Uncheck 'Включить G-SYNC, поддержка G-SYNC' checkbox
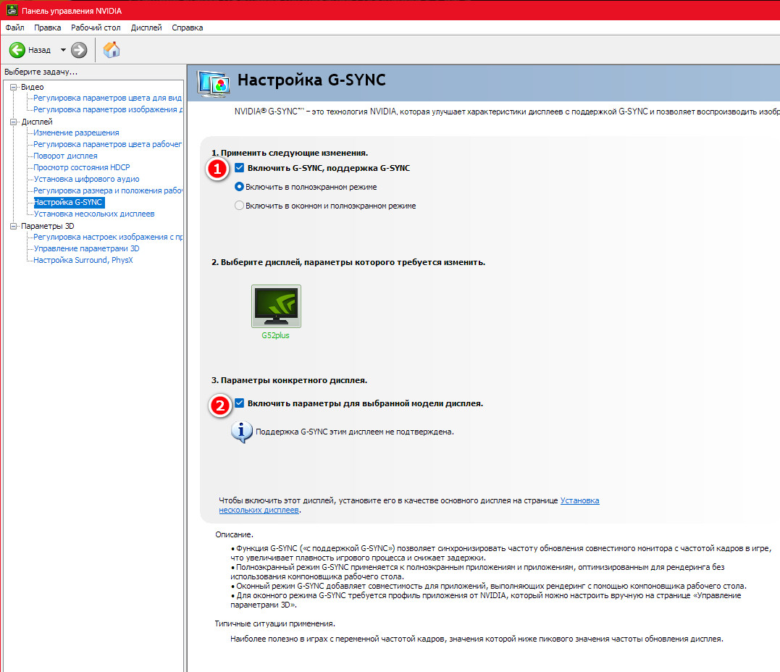The height and width of the screenshot is (672, 780). pos(240,168)
